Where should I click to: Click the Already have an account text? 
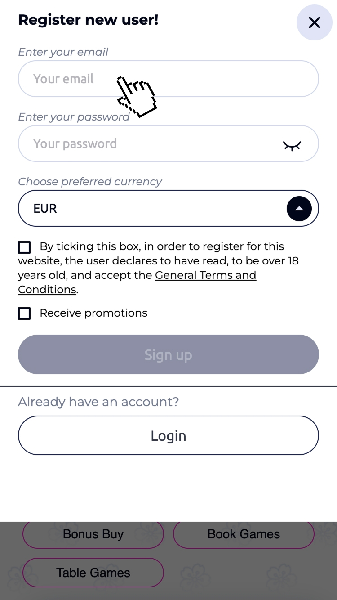pyautogui.click(x=98, y=402)
